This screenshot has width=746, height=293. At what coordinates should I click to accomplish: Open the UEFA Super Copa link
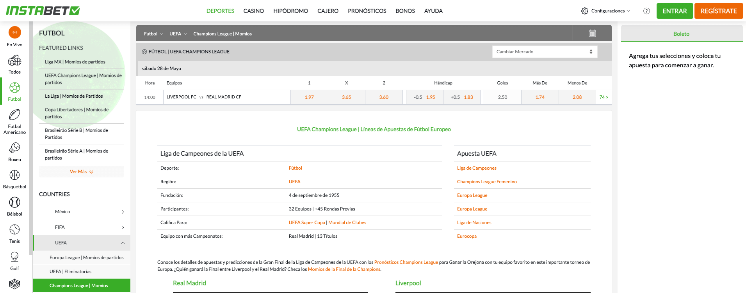[x=307, y=223]
